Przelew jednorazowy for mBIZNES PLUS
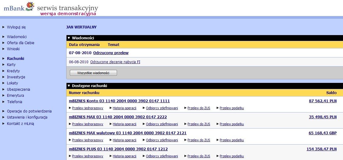 87,156
